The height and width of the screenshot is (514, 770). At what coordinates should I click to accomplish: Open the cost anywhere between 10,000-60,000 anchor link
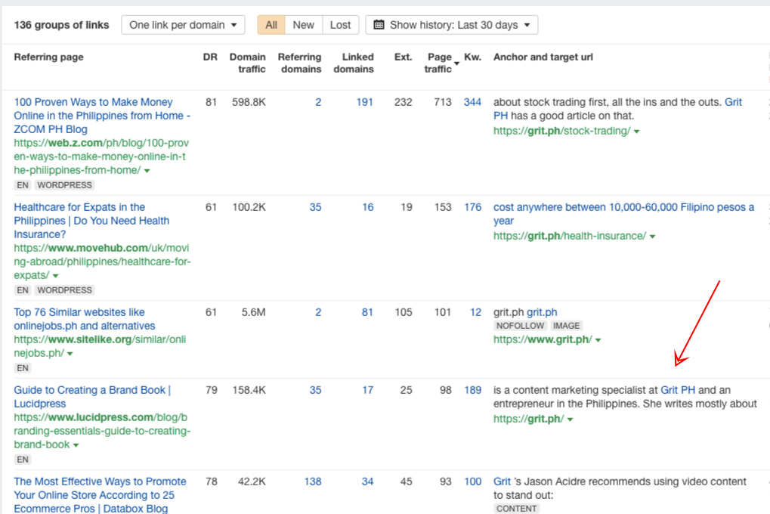click(x=623, y=214)
